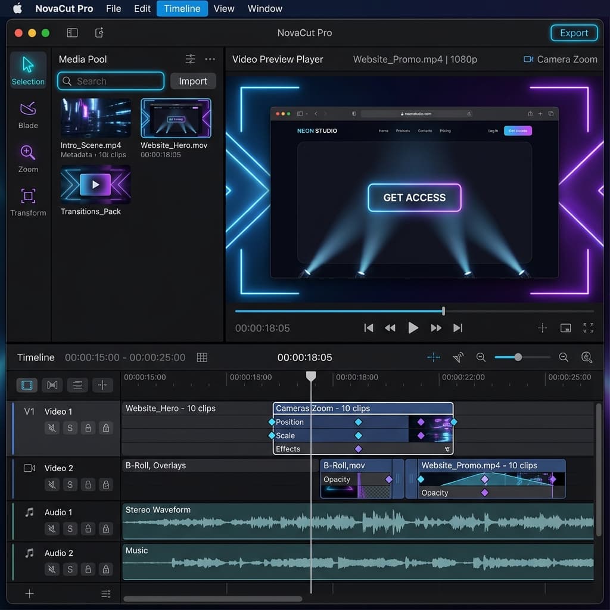Image resolution: width=610 pixels, height=610 pixels.
Task: Lock the Video 2 track
Action: pos(88,485)
